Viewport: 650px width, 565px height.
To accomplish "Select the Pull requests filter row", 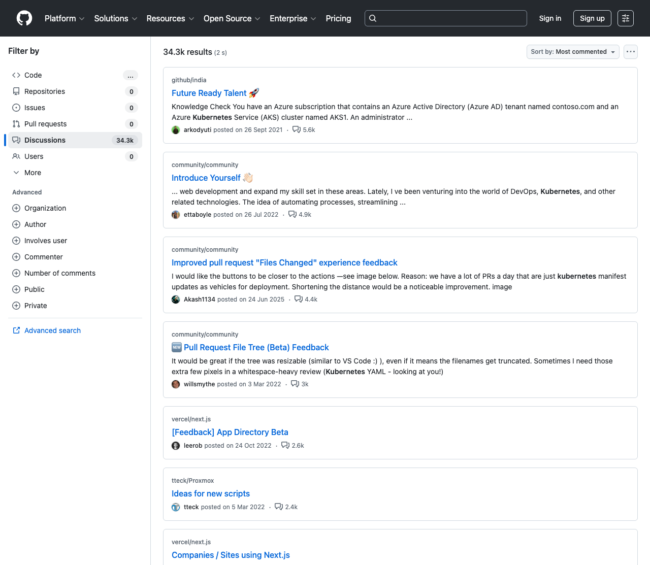I will [x=75, y=124].
